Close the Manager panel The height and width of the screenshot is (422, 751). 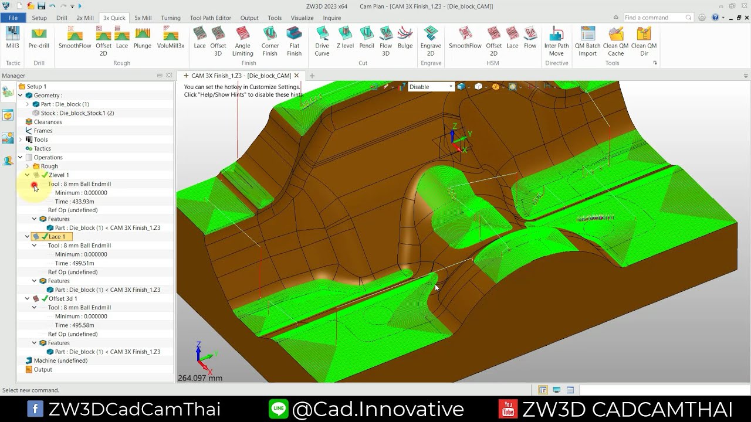point(169,76)
